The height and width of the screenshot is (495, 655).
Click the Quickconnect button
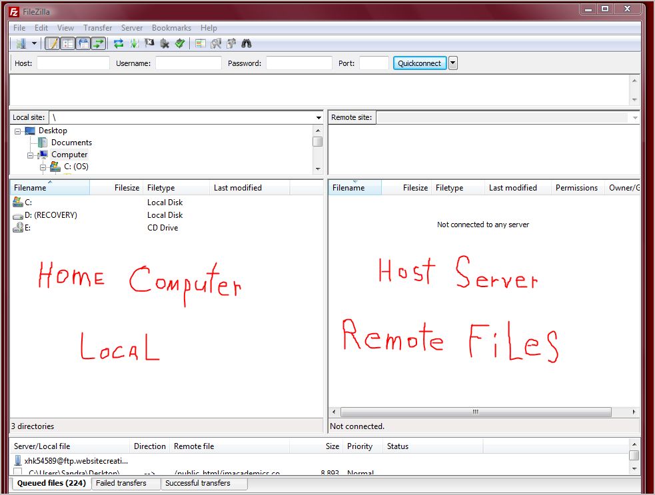tap(419, 63)
